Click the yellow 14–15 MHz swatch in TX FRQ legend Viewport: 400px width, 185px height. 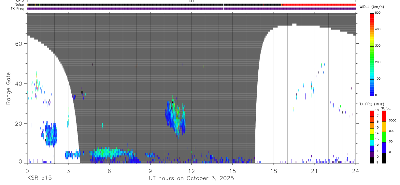coord(372,131)
